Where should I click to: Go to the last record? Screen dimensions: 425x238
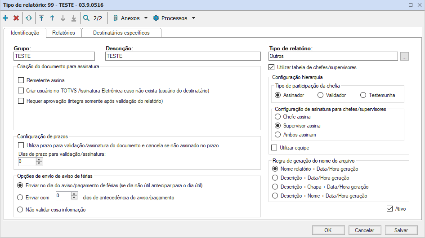pos(74,18)
